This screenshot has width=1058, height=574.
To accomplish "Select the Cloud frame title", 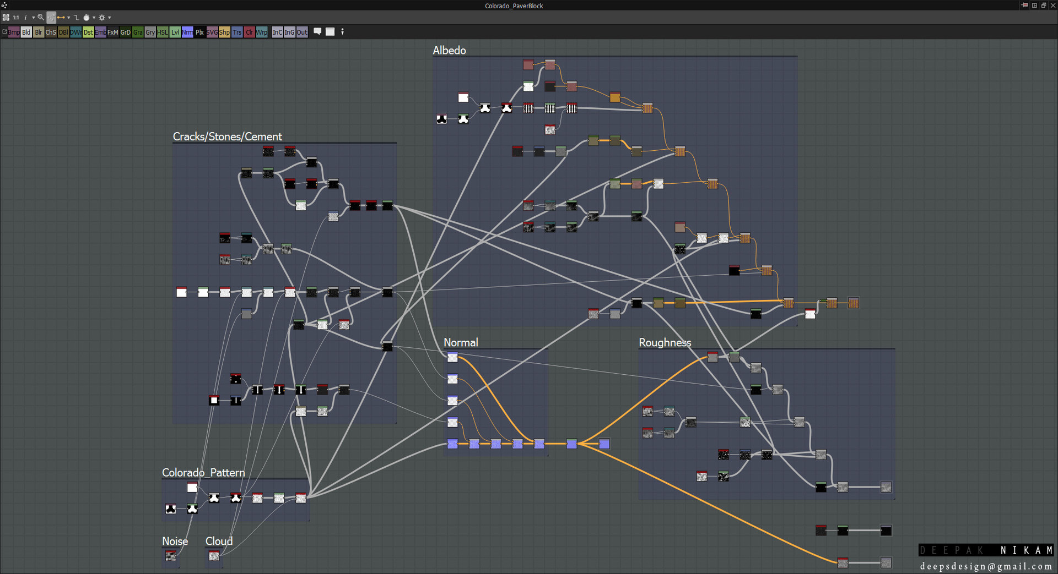I will point(219,541).
